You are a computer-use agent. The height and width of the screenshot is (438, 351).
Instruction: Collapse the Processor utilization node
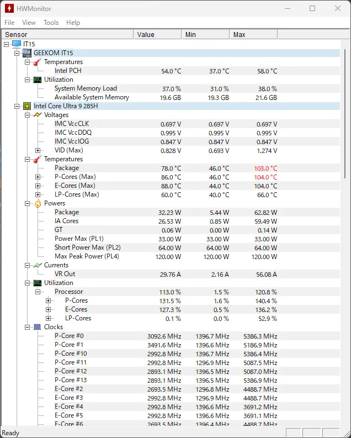[38, 292]
